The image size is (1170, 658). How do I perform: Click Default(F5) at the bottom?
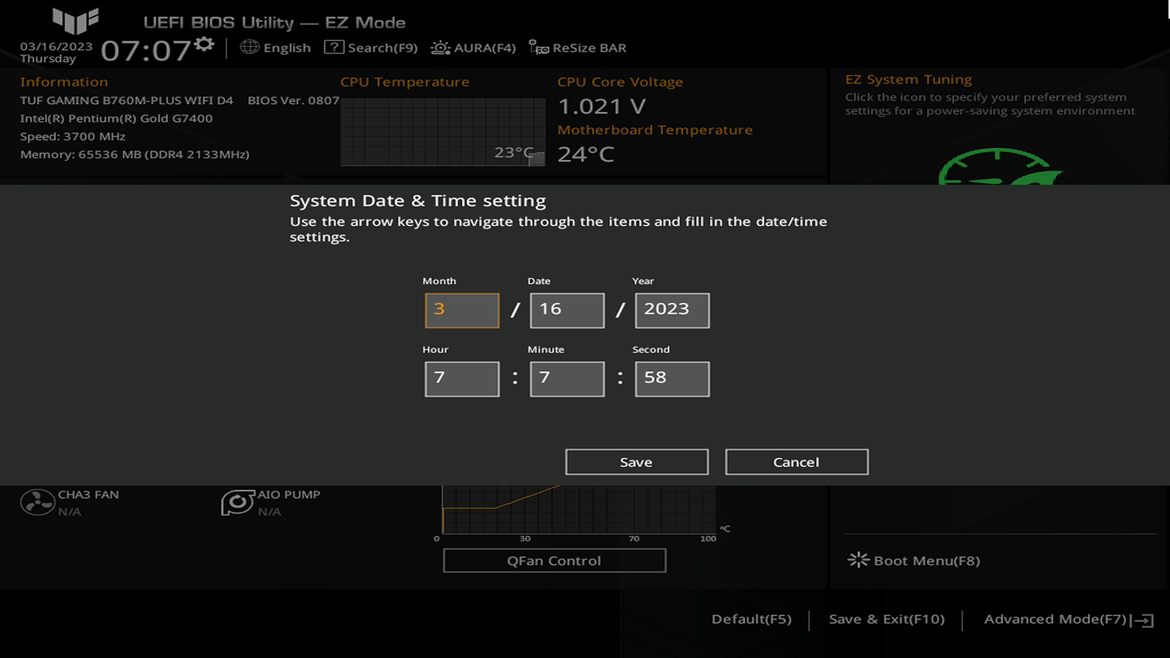751,619
